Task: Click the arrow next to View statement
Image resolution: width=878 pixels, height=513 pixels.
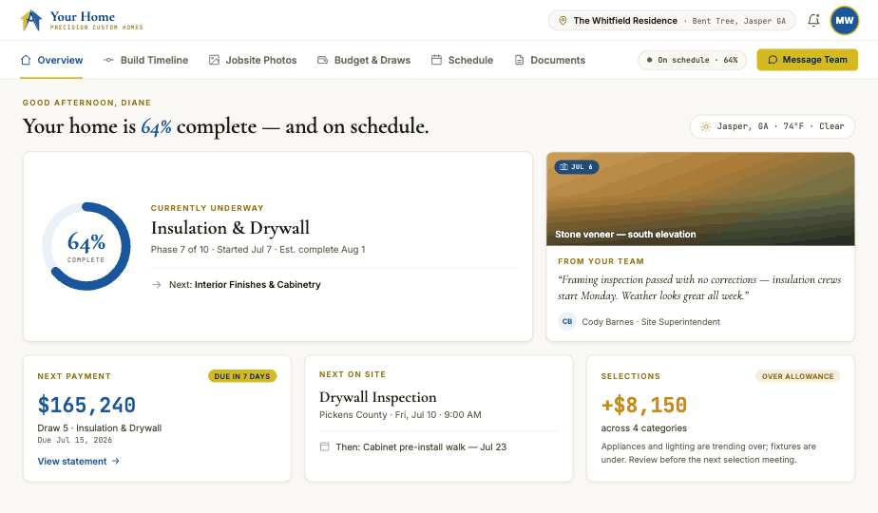Action: 115,461
